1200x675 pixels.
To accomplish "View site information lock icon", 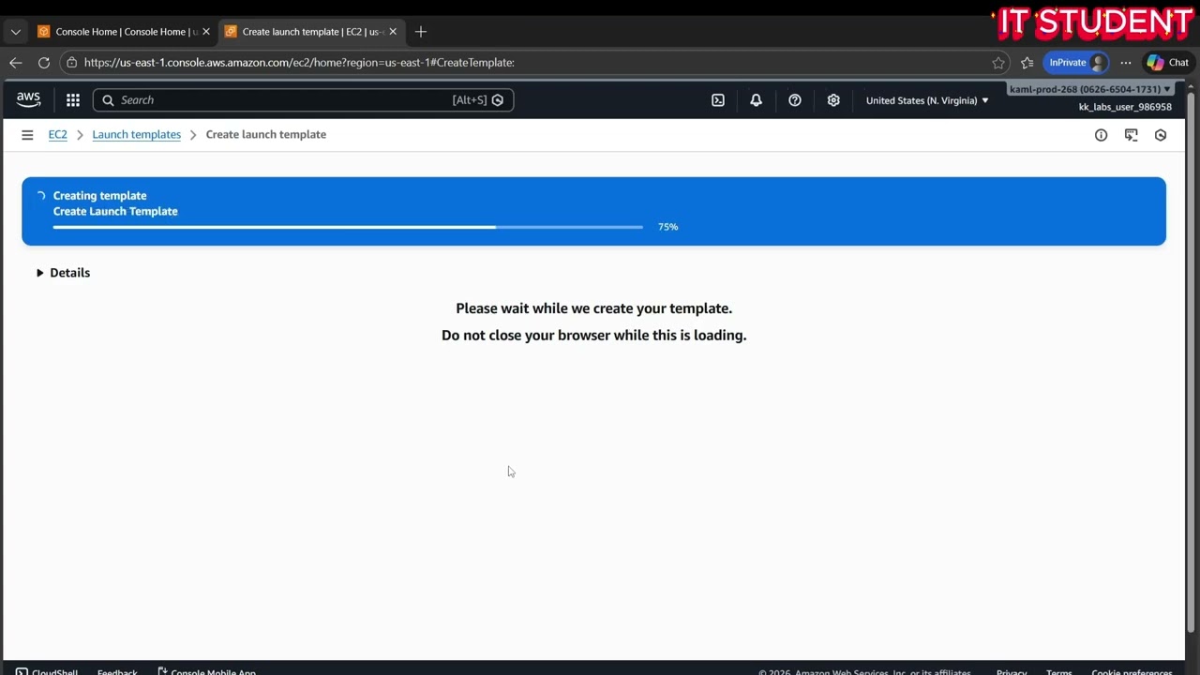I will [x=71, y=63].
